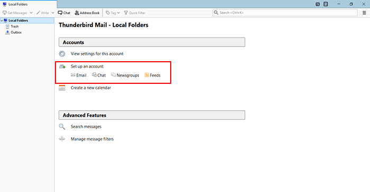Open the Tag dropdown
Screen dimensions: 370x192
coord(113,13)
